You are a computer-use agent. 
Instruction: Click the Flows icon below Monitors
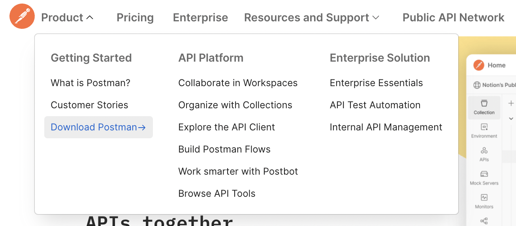tap(484, 221)
